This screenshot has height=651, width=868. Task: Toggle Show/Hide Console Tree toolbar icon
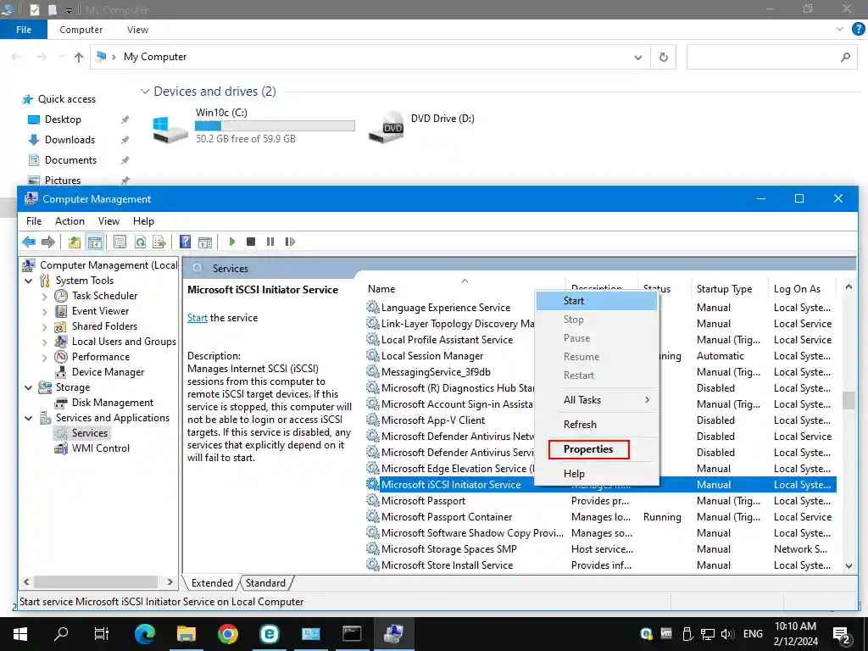click(x=95, y=242)
